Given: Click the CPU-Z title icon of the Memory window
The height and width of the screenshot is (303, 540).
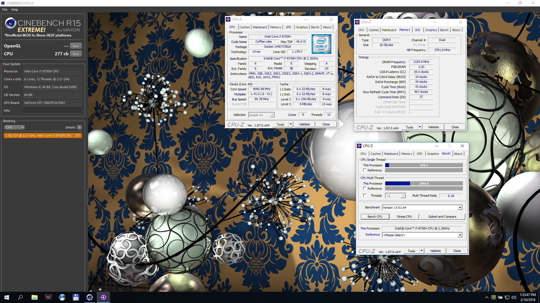Looking at the screenshot, I should click(x=357, y=22).
